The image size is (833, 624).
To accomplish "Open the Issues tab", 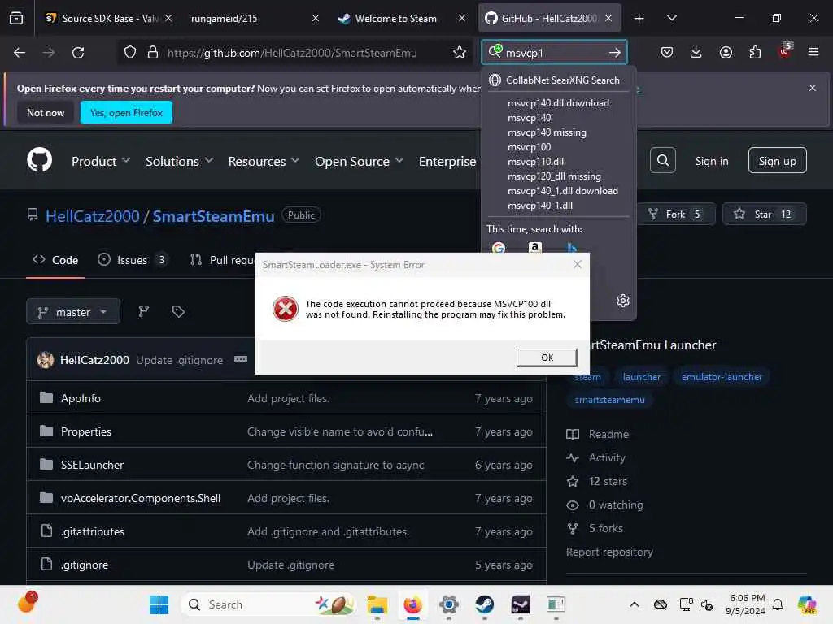I will pyautogui.click(x=133, y=260).
